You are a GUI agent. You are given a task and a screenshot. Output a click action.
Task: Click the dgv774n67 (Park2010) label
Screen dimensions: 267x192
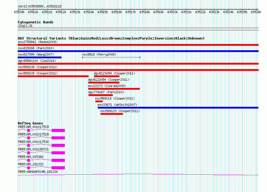pos(106,92)
